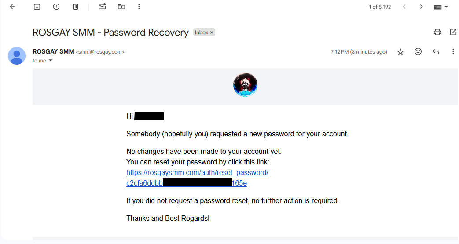Star the ROSGAY SMM message
459x244 pixels.
400,52
